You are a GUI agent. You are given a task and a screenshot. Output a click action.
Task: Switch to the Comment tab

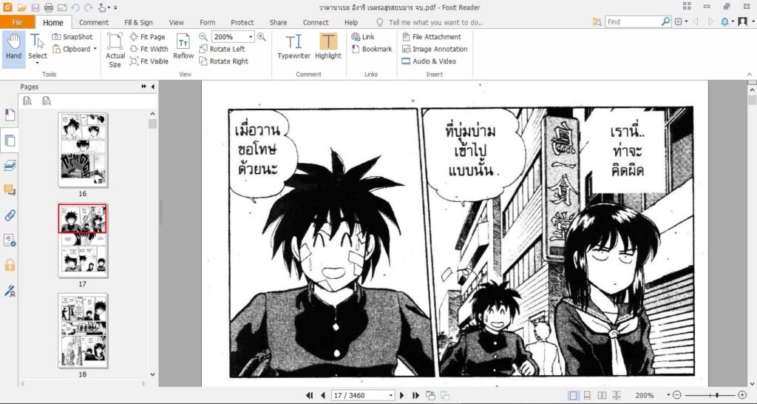coord(94,22)
